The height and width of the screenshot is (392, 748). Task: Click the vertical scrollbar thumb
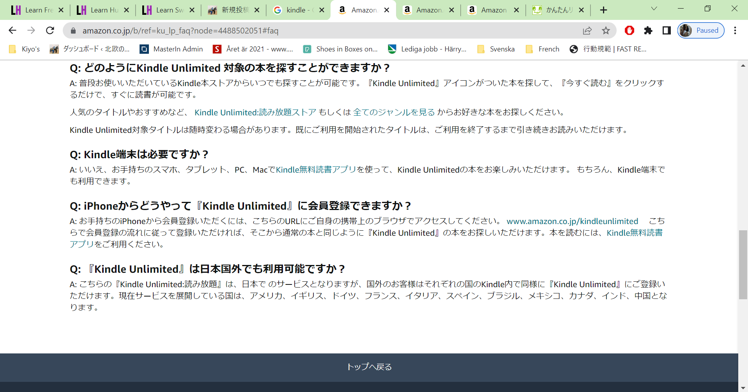click(743, 265)
